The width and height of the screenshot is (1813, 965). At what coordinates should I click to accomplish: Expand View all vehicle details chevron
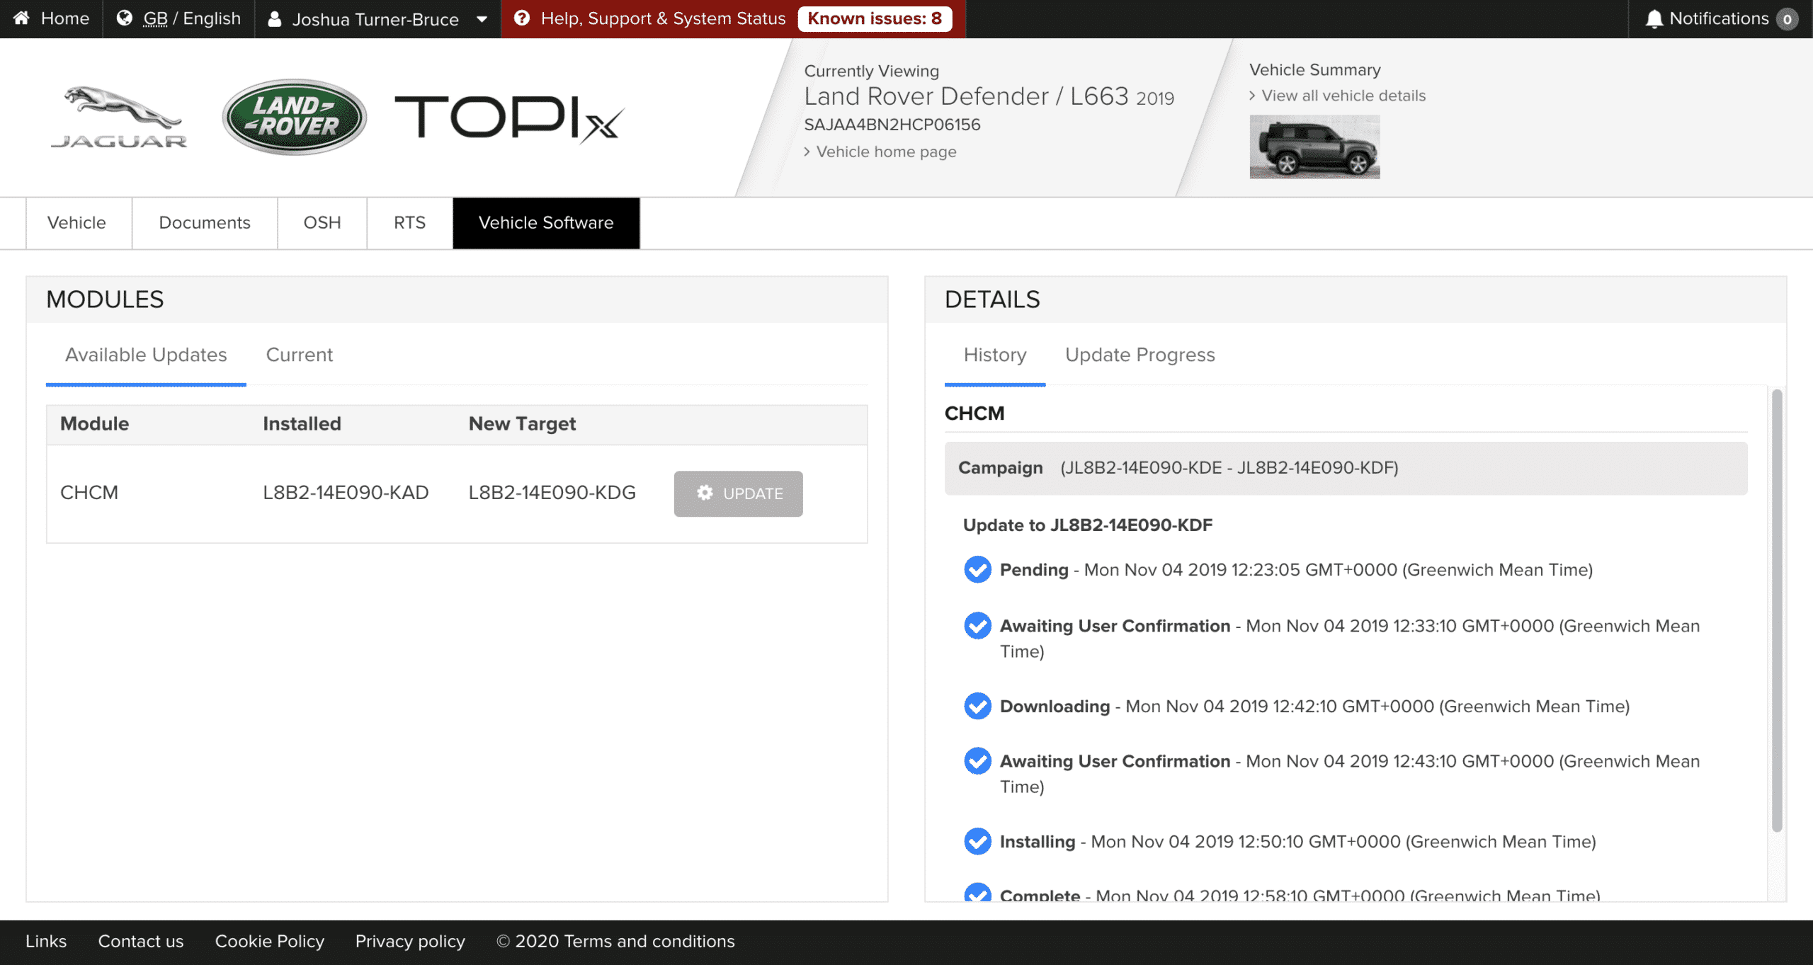point(1253,96)
